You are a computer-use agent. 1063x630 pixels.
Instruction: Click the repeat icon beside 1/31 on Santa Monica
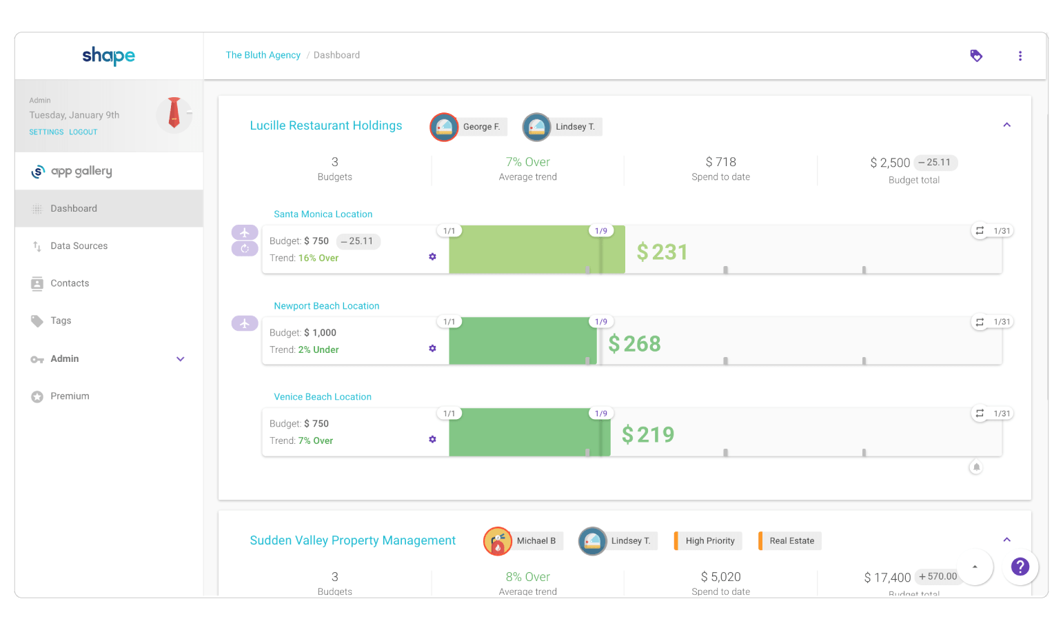pos(980,230)
